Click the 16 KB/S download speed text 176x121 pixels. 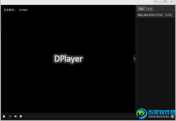pos(23,10)
